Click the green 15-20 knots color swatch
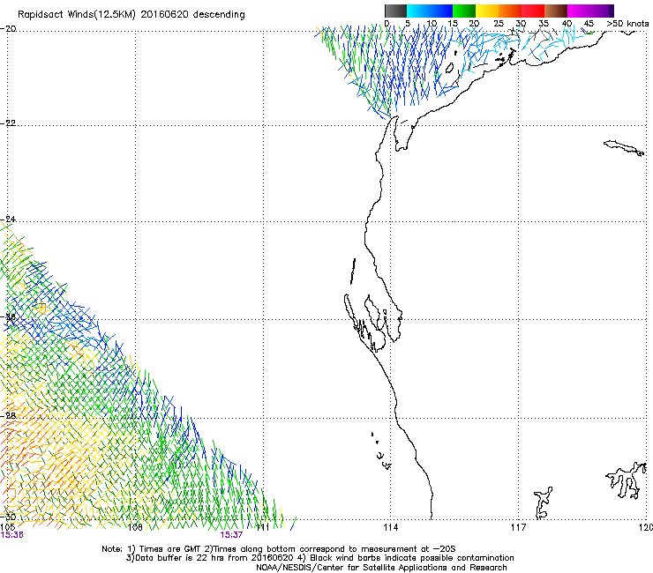 (464, 11)
